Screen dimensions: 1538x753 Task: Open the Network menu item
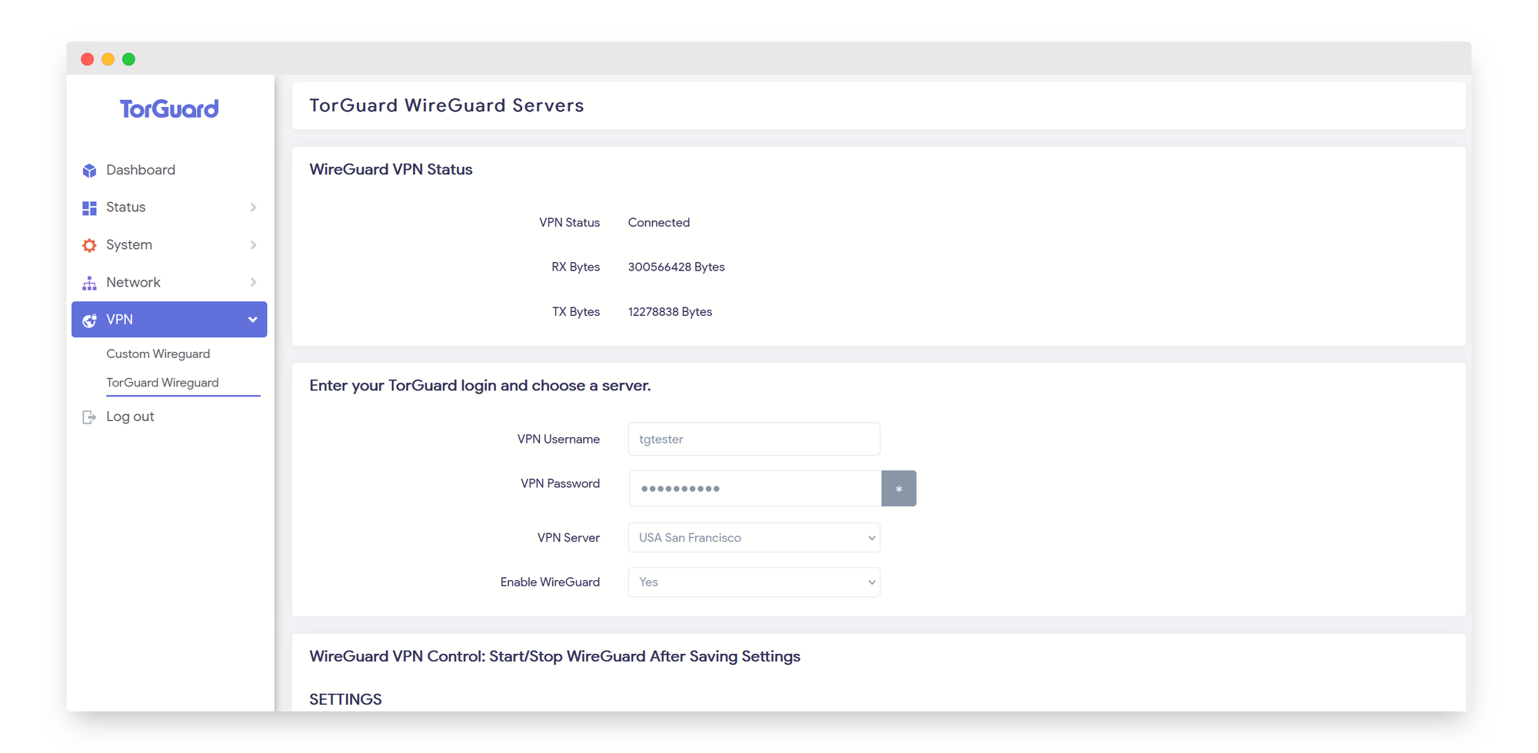click(x=169, y=282)
